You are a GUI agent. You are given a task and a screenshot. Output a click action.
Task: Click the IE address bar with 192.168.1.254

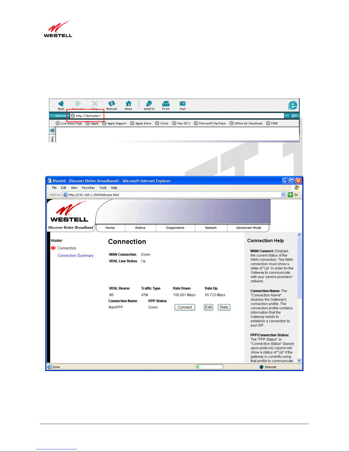(174, 195)
